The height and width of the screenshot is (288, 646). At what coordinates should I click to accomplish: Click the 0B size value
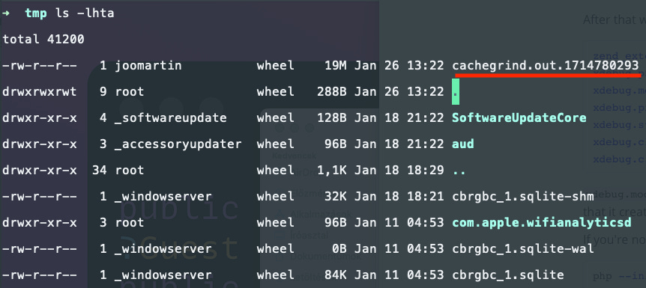click(x=339, y=249)
